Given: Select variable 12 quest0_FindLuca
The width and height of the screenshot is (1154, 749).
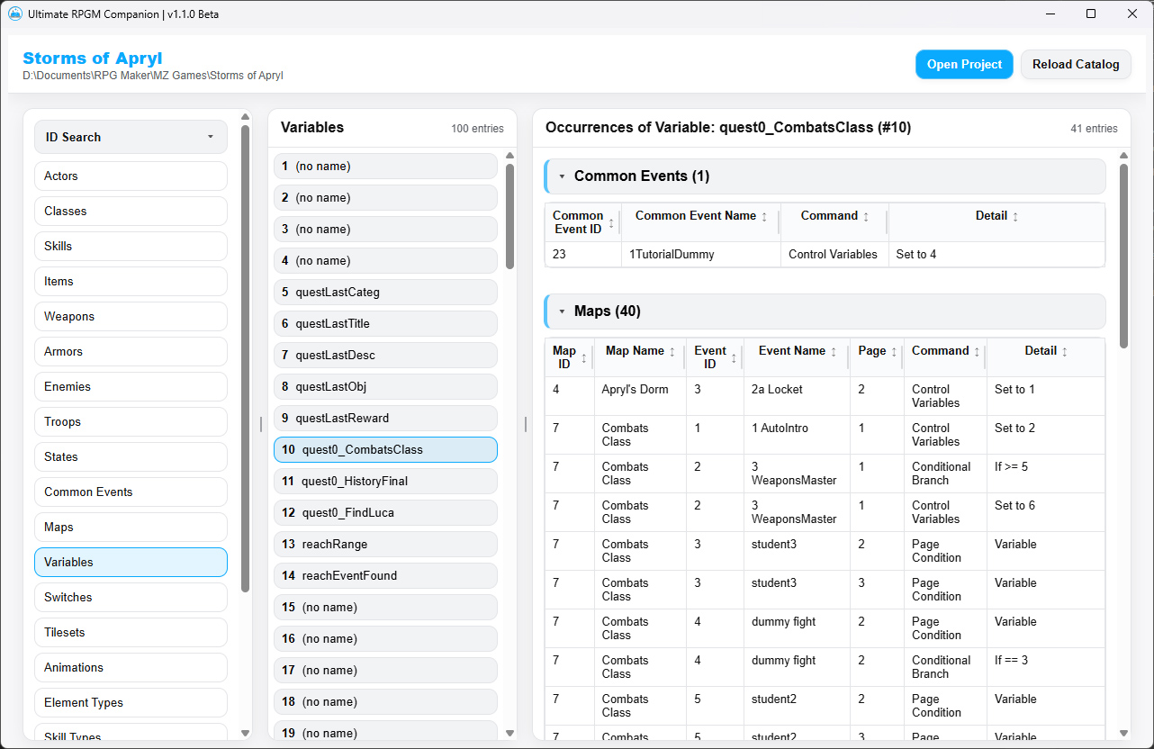Looking at the screenshot, I should coord(385,512).
